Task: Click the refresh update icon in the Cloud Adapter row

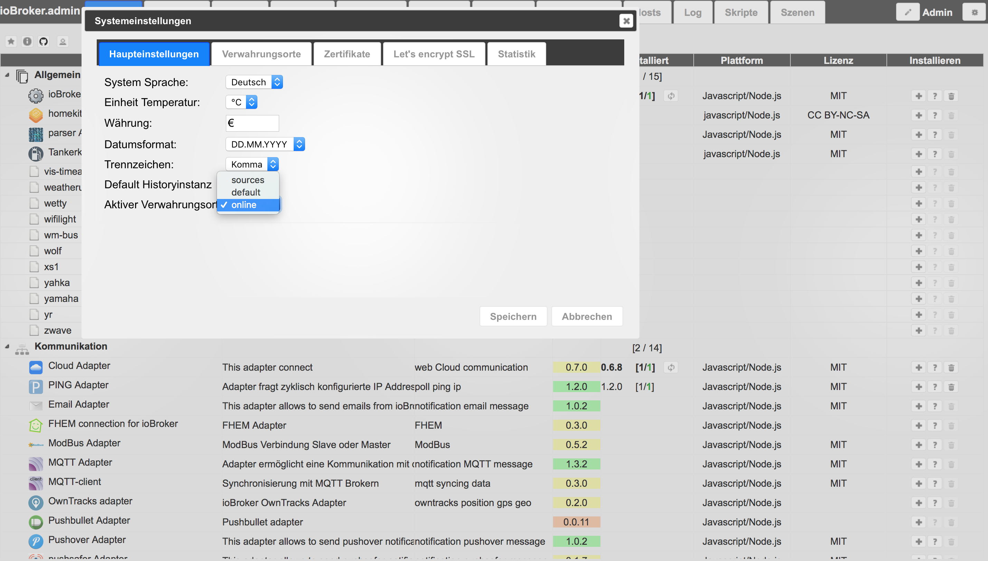Action: coord(671,367)
